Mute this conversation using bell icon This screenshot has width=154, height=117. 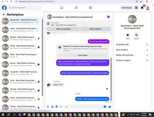pos(128,35)
